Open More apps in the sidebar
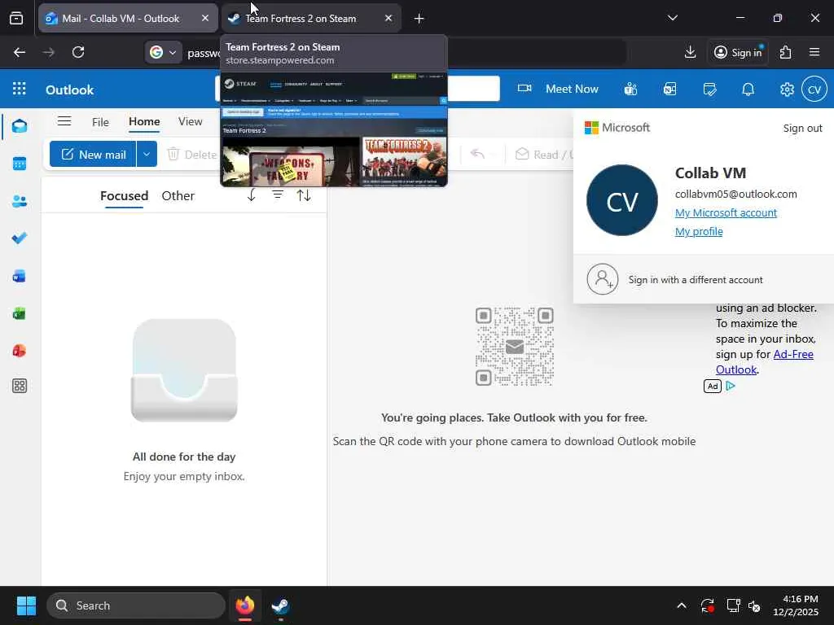 point(20,386)
